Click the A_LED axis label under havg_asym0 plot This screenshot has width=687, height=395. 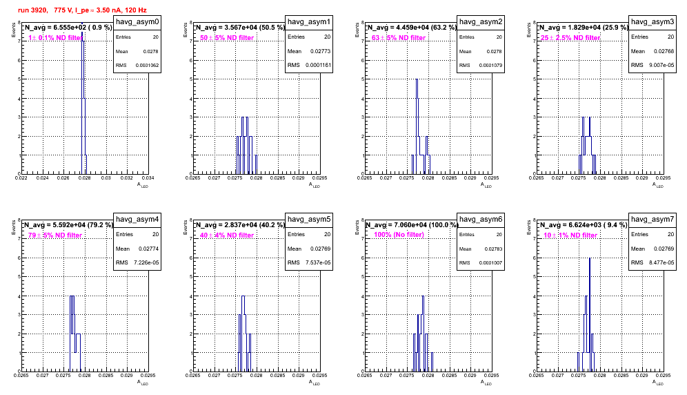pyautogui.click(x=143, y=185)
